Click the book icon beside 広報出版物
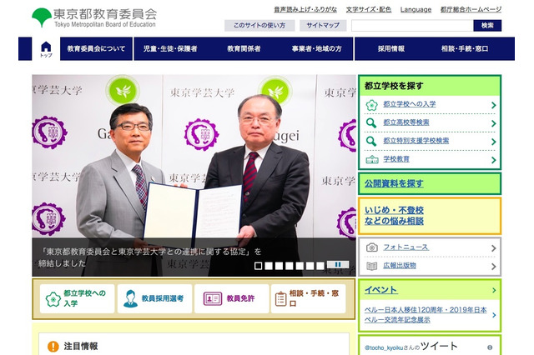Viewport: 534px width, 355px height. pyautogui.click(x=372, y=266)
